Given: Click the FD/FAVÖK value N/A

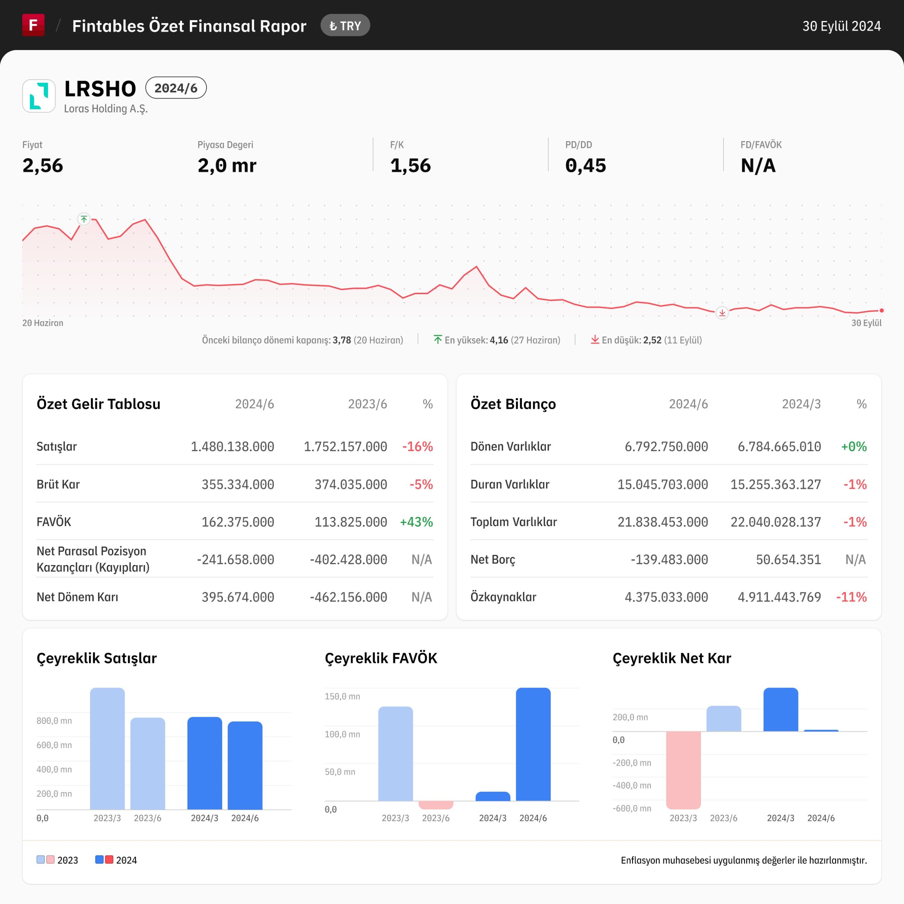Looking at the screenshot, I should coord(758,166).
